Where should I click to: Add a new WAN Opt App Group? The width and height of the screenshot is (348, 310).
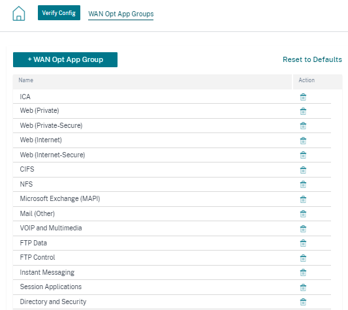tap(65, 59)
